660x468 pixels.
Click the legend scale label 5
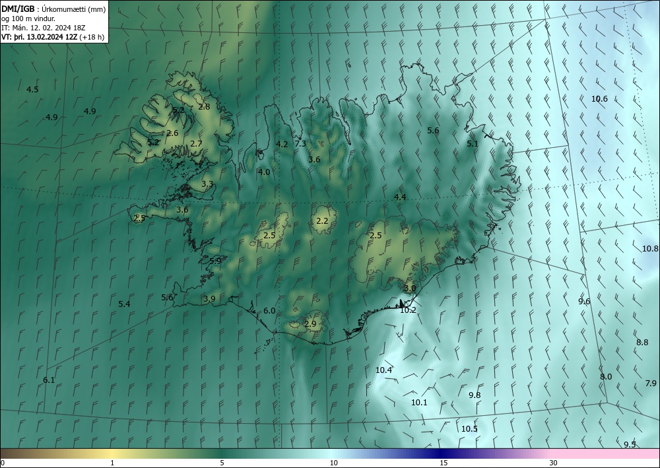(x=222, y=463)
